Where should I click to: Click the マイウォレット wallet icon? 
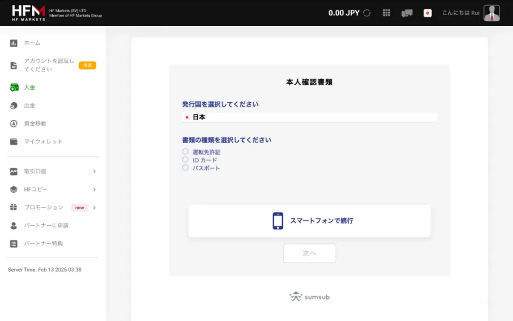14,141
